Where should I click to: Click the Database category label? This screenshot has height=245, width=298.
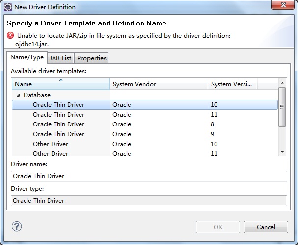[x=37, y=95]
